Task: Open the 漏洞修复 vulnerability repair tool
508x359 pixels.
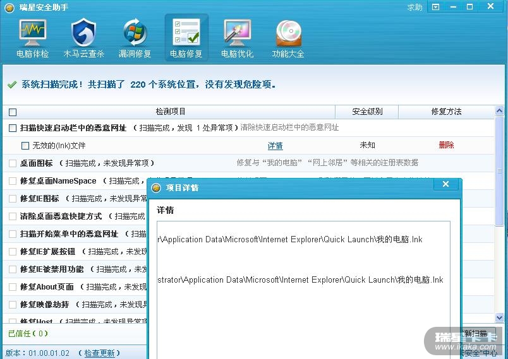Action: tap(135, 38)
